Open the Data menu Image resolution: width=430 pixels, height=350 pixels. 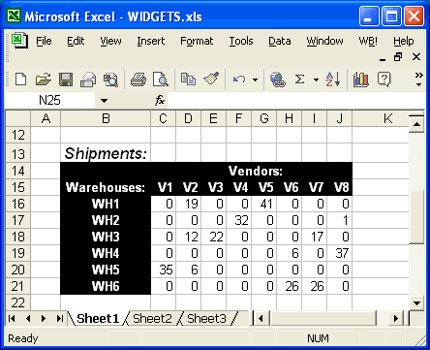pyautogui.click(x=280, y=41)
